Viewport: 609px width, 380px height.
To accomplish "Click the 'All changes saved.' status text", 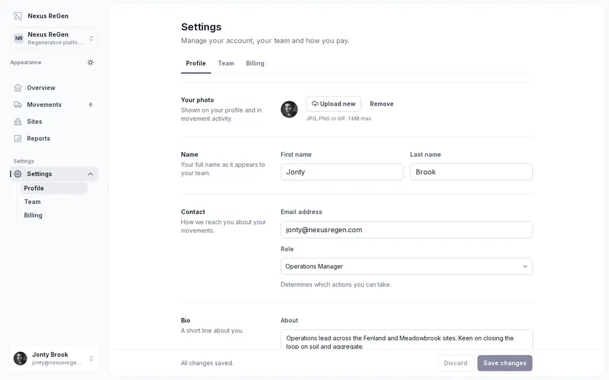I will coord(207,363).
